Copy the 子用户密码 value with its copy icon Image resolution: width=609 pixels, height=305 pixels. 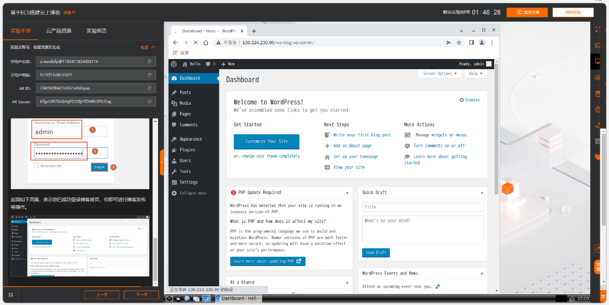click(x=149, y=75)
